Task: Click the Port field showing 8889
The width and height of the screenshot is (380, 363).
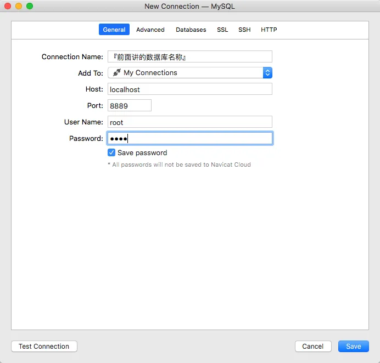Action: [129, 105]
